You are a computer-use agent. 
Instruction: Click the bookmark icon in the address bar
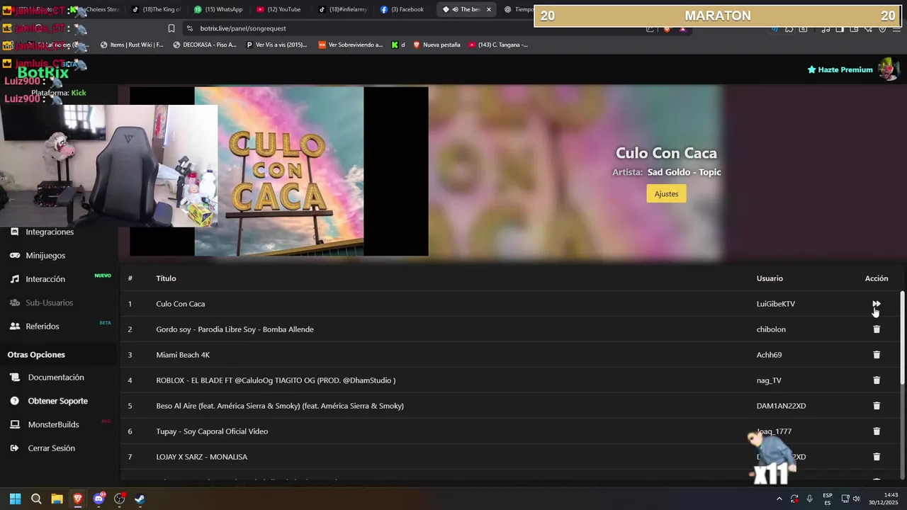[171, 28]
